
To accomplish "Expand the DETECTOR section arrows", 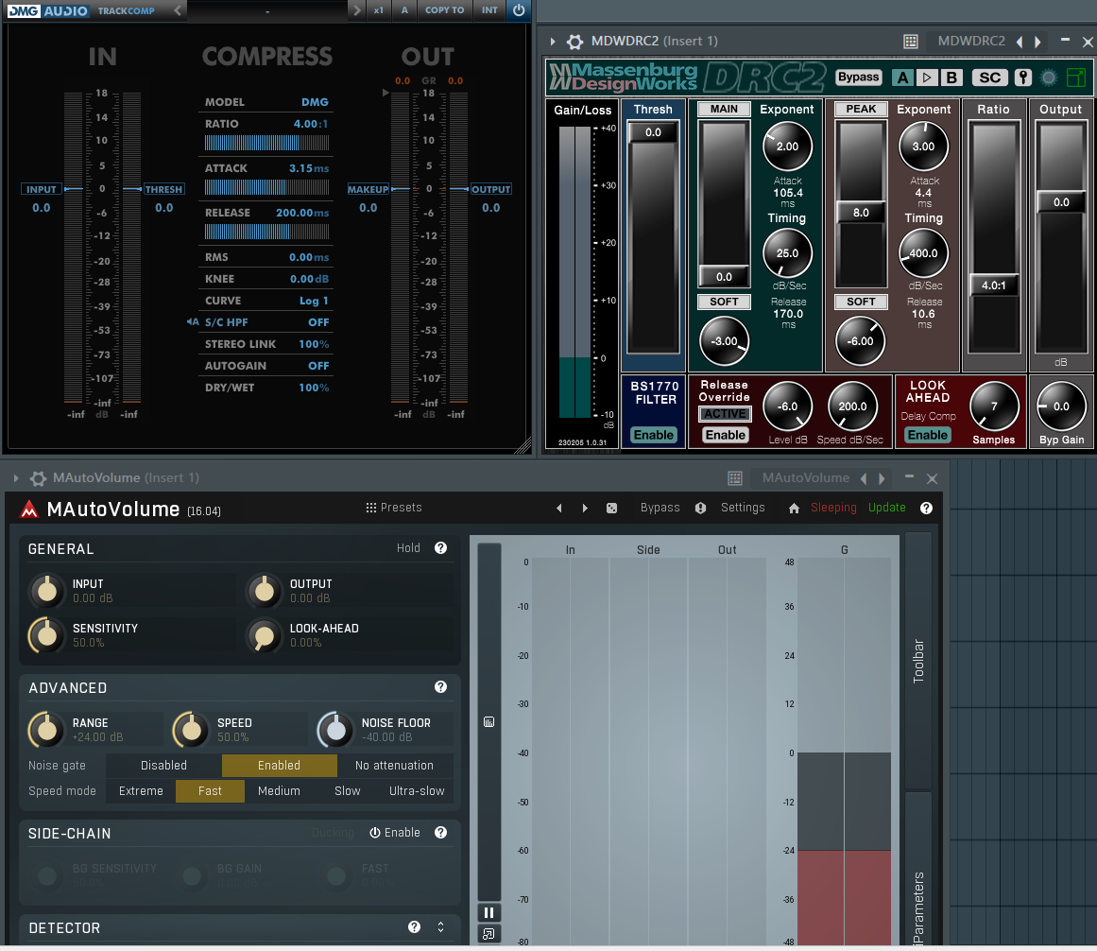I will (440, 927).
